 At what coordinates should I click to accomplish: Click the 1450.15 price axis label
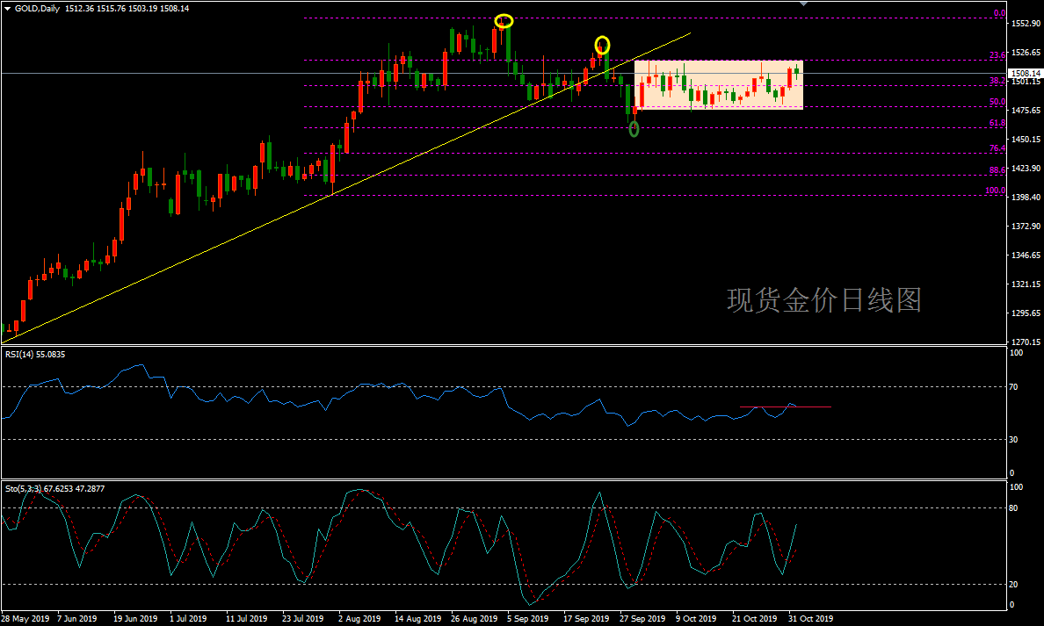pyautogui.click(x=1026, y=139)
